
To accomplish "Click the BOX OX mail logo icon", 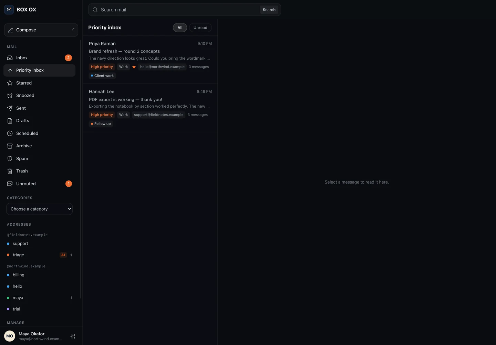I will [x=9, y=10].
